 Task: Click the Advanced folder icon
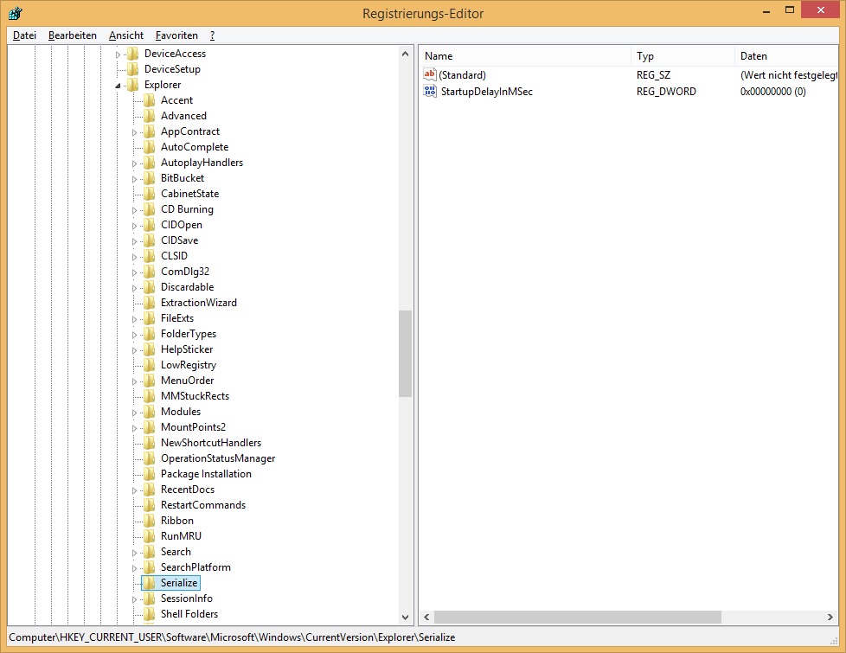[150, 116]
